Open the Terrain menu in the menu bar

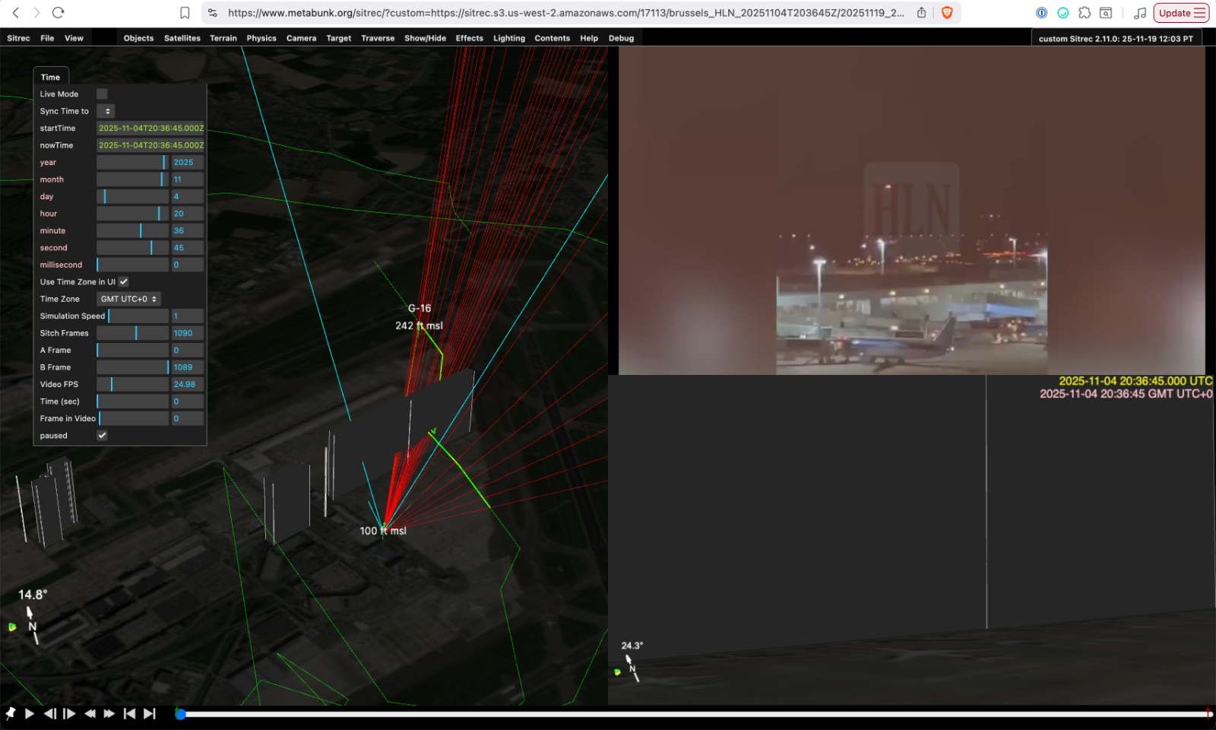coord(223,38)
